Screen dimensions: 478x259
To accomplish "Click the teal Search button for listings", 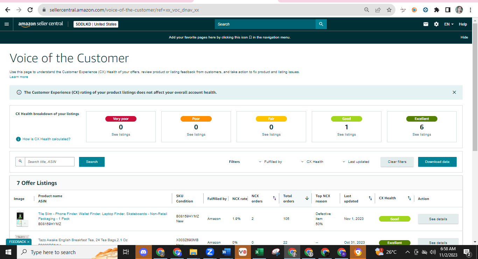I will (92, 162).
